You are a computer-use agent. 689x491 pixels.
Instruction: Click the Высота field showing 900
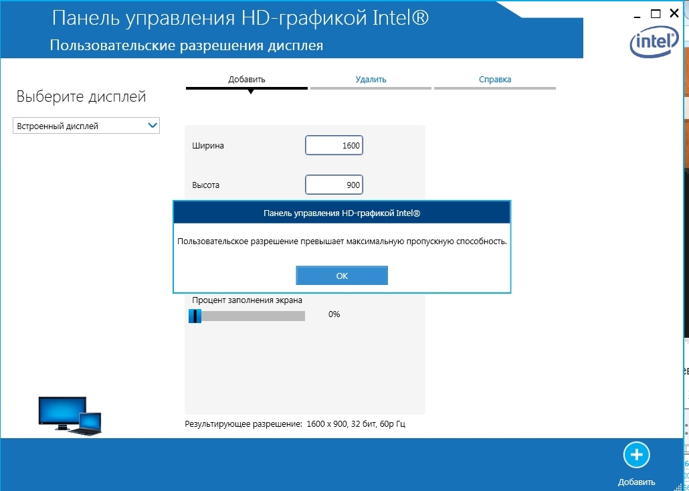pyautogui.click(x=334, y=185)
